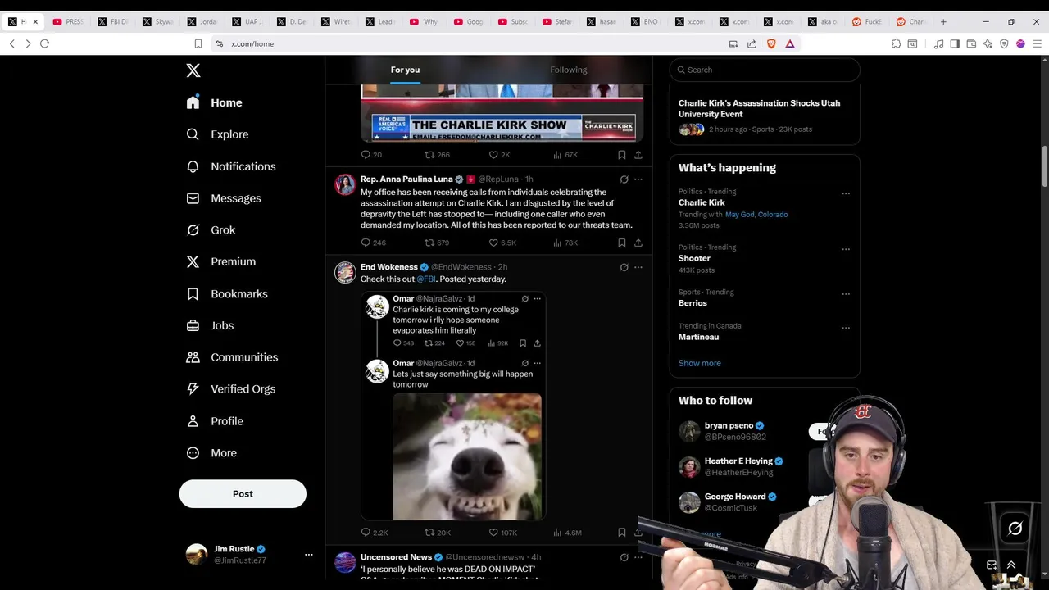Screen dimensions: 1049x590
Task: Open Profile in the sidebar
Action: (215, 421)
